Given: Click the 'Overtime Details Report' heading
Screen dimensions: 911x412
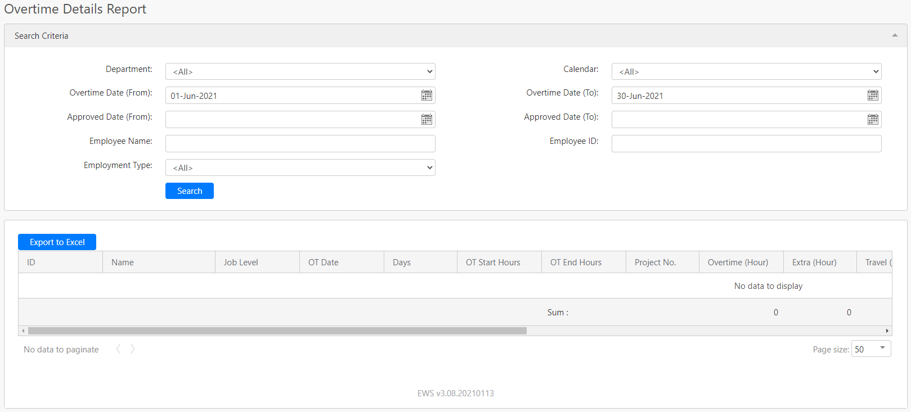Looking at the screenshot, I should [75, 9].
